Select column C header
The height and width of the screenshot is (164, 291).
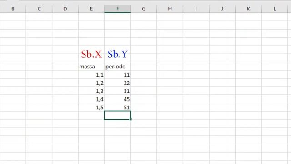coord(39,9)
